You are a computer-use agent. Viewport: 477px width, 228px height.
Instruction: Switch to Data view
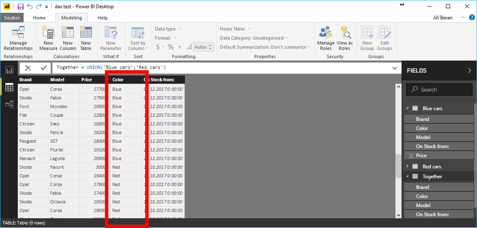tap(9, 87)
